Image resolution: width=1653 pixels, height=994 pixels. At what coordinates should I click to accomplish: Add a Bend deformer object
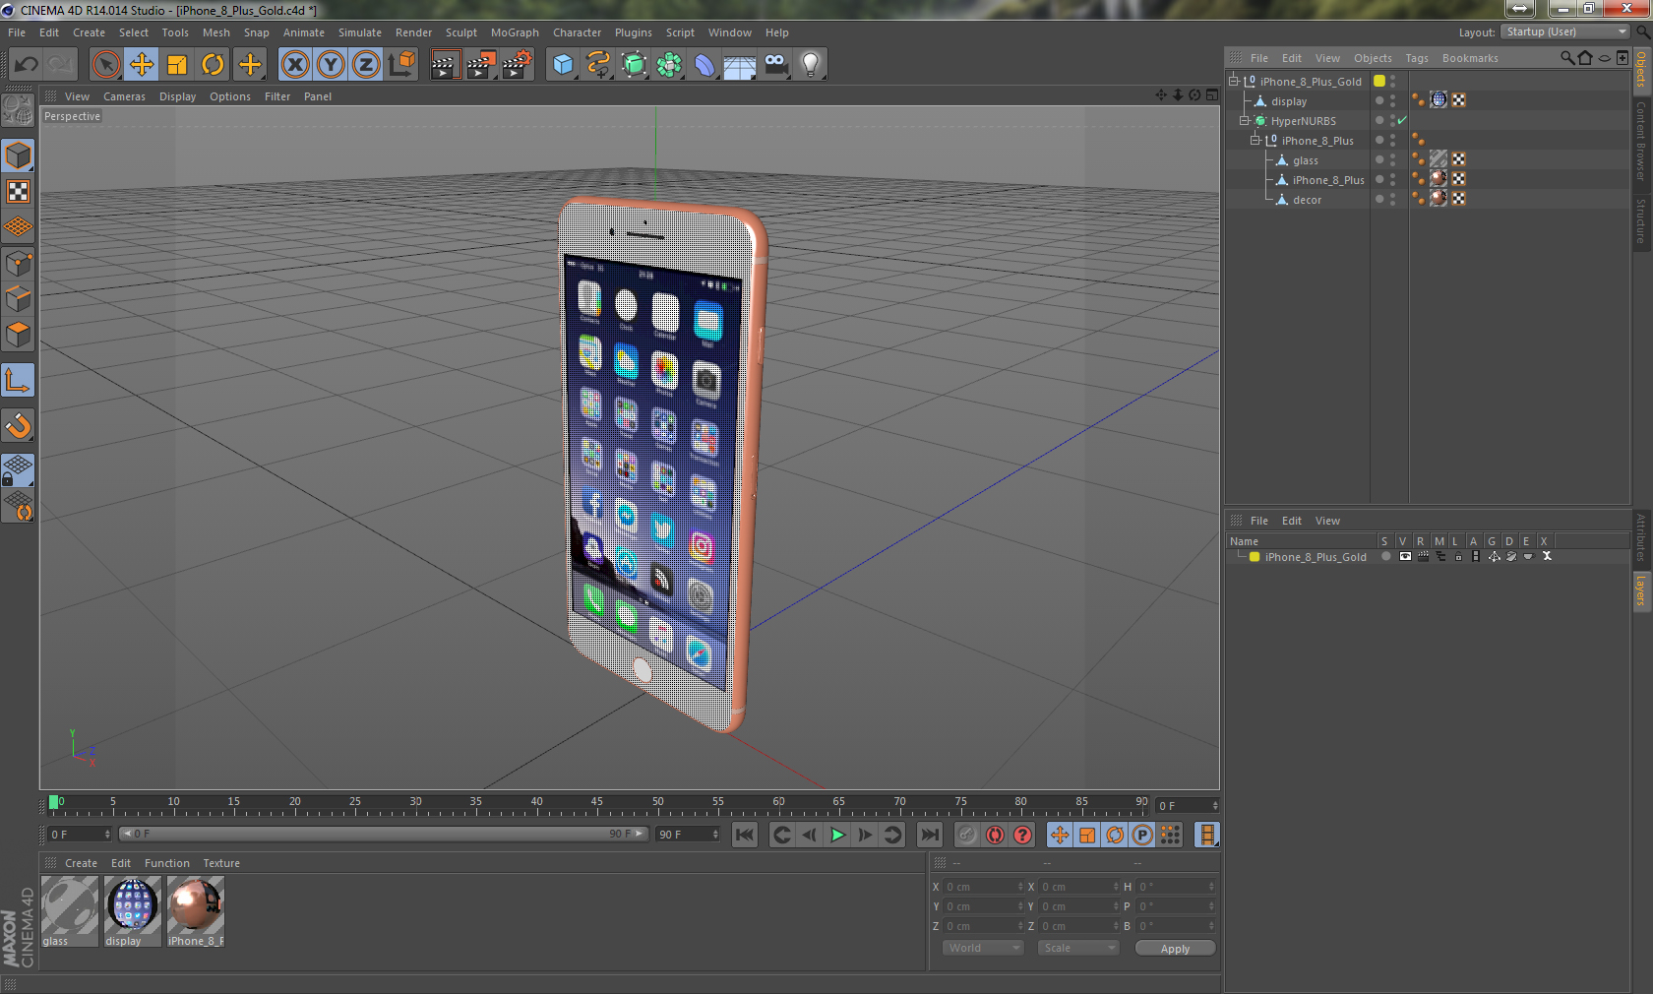click(x=704, y=65)
